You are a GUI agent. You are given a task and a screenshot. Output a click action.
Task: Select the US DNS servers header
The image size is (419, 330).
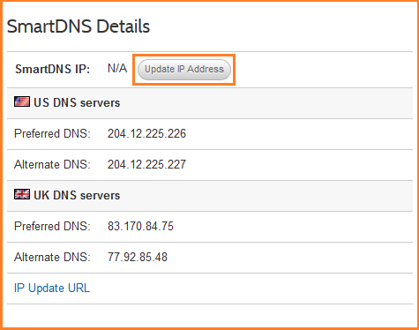(x=77, y=102)
